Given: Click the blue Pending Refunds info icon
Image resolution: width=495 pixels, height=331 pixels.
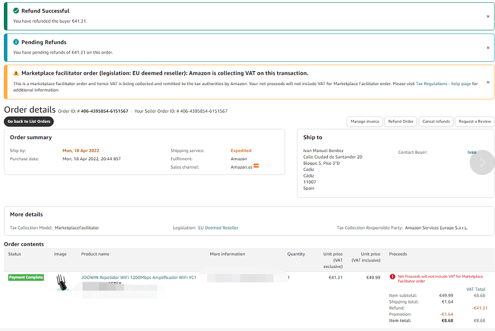Looking at the screenshot, I should 16,42.
